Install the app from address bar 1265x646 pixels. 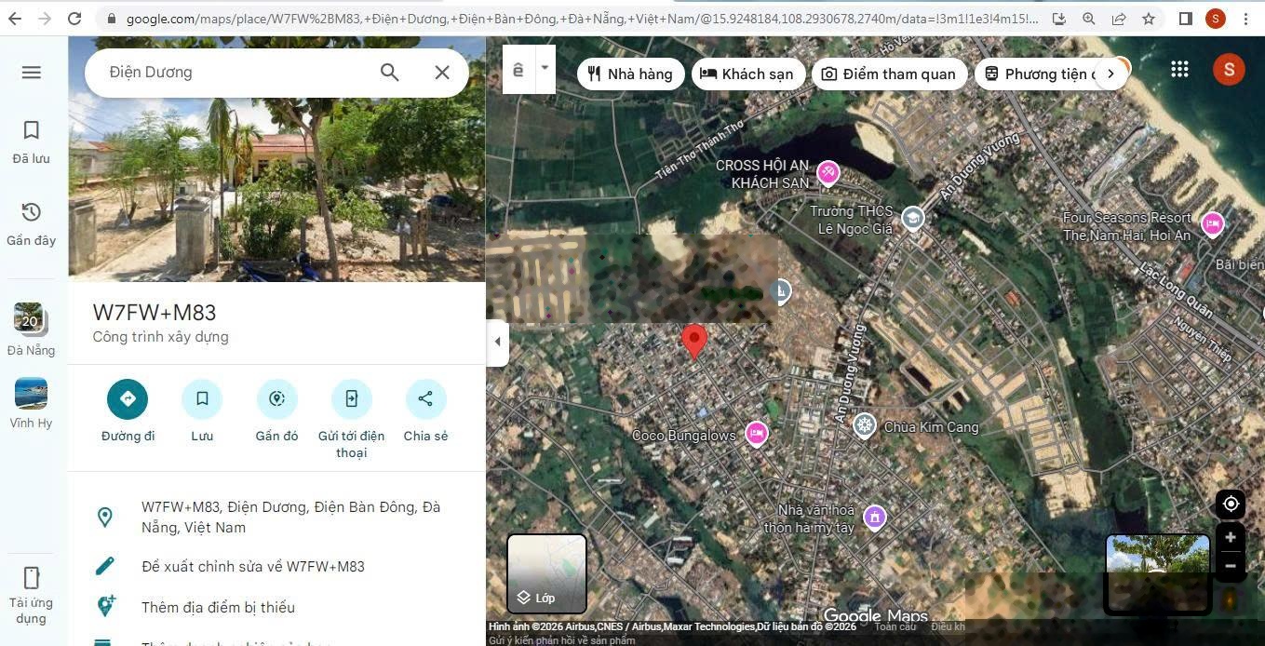(1058, 19)
